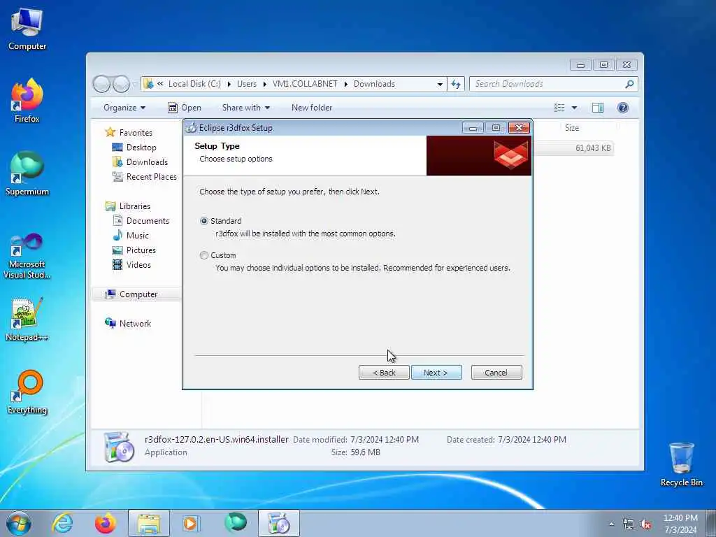This screenshot has height=537, width=716.
Task: Select the Standard setup radio button
Action: 204,221
